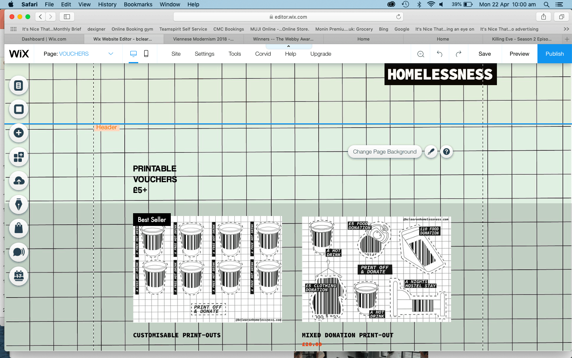The width and height of the screenshot is (572, 358).
Task: Switch to Killing Eve Season 2 tab
Action: pos(522,39)
